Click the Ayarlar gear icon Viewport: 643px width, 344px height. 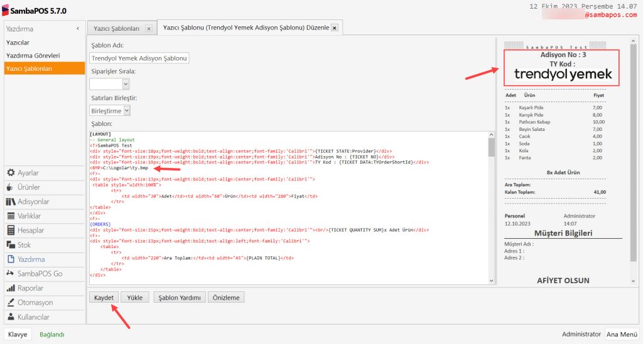(11, 172)
